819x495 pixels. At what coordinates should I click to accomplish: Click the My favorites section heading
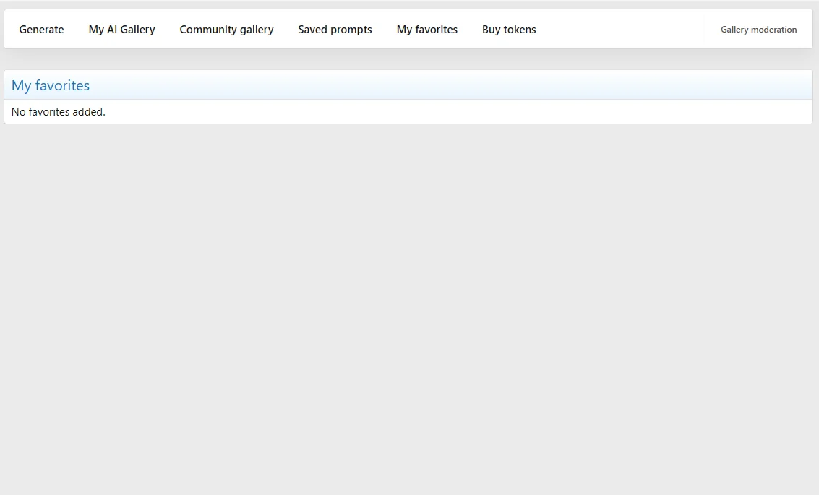click(51, 86)
